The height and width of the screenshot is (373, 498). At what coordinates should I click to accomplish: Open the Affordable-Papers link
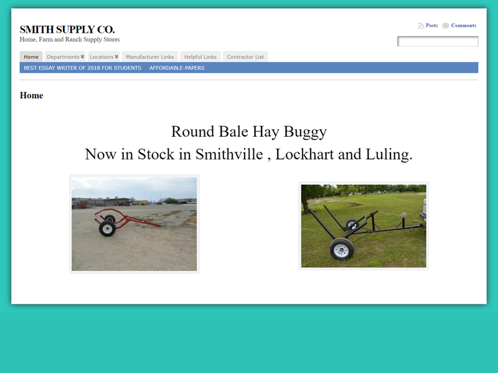177,68
